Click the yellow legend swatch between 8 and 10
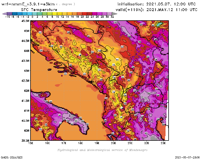 [x=55, y=14]
